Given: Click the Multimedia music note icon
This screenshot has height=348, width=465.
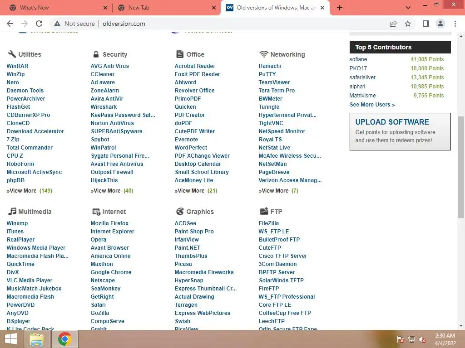Looking at the screenshot, I should click(12, 211).
